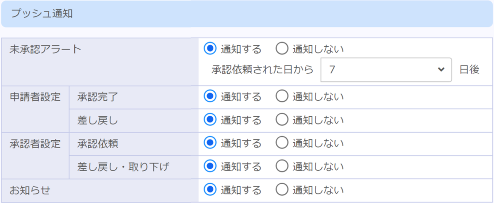
Task: Select 通知する for 承認依頼
Action: (x=210, y=143)
